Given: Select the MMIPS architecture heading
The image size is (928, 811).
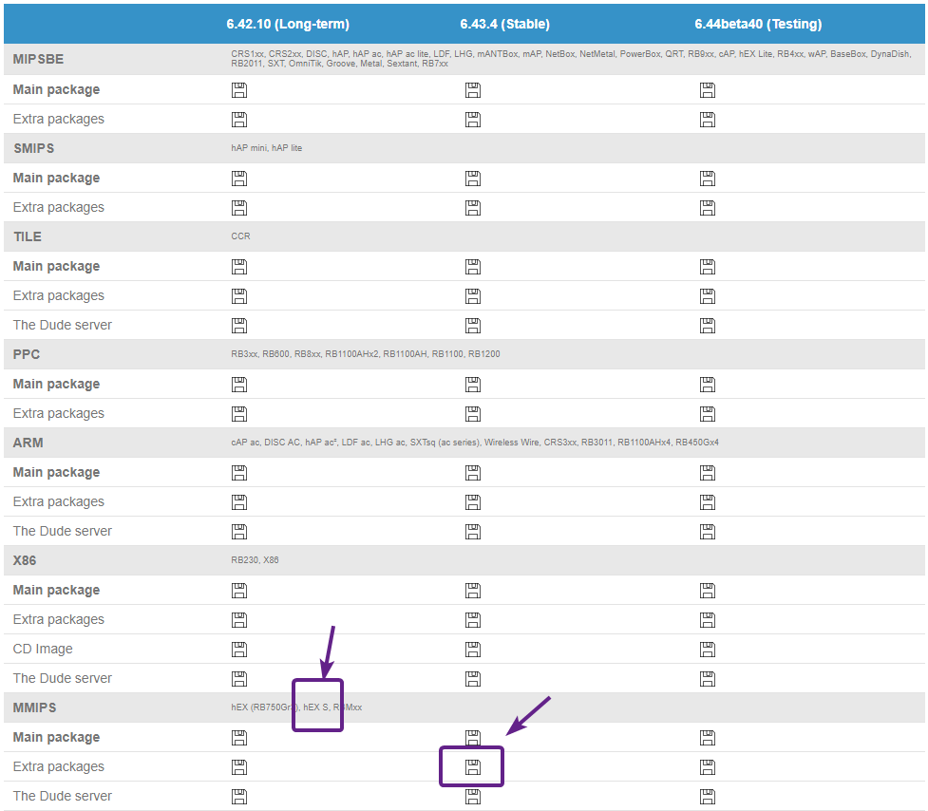Looking at the screenshot, I should (x=34, y=707).
